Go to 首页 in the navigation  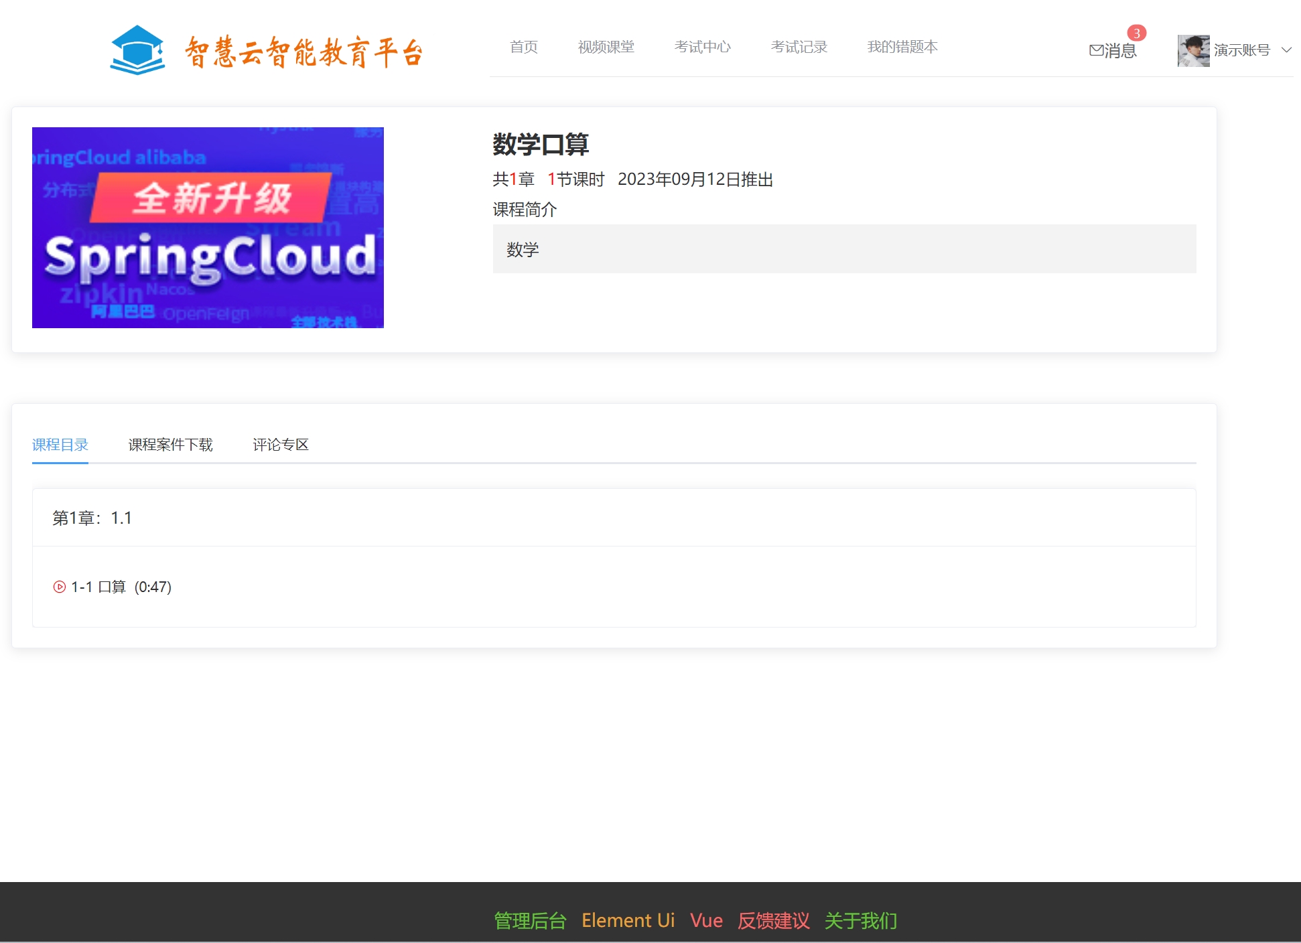point(523,47)
